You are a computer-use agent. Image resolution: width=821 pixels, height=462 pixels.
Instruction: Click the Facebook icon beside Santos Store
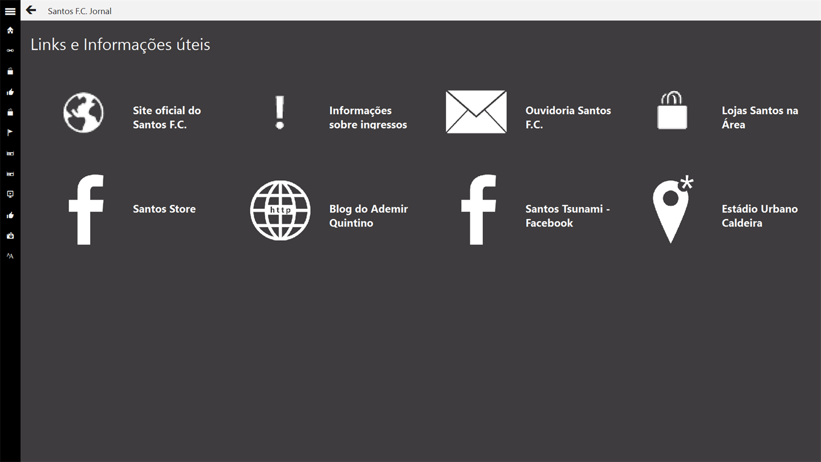pyautogui.click(x=86, y=209)
